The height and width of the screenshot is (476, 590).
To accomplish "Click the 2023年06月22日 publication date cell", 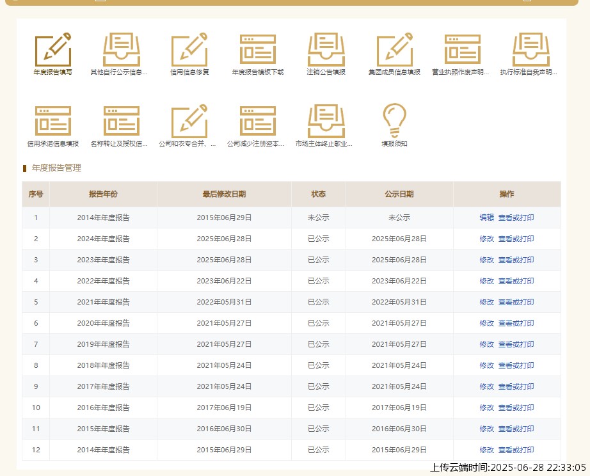I will click(x=399, y=281).
